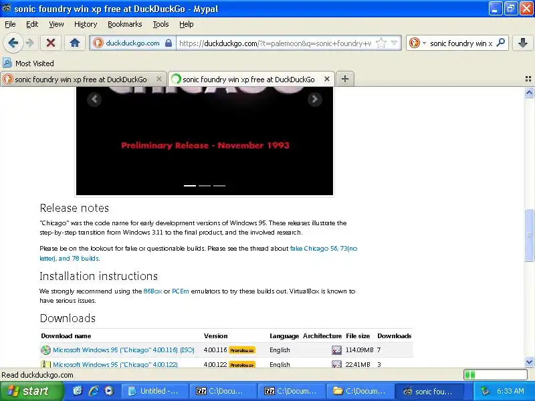Click the Downloads column header in the table
Image resolution: width=535 pixels, height=401 pixels.
394,336
